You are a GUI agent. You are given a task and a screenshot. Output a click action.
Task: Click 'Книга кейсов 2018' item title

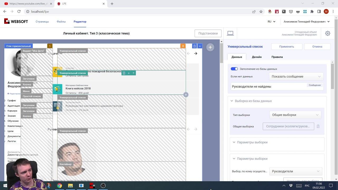78,89
